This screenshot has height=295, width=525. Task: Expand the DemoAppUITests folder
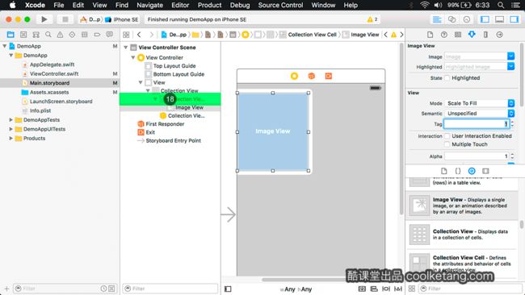click(10, 129)
